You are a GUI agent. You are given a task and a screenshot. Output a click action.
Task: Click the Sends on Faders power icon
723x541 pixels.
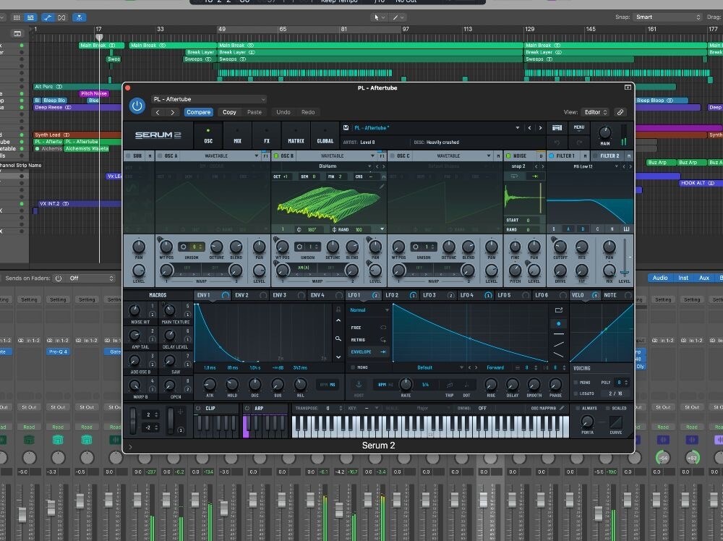(58, 278)
